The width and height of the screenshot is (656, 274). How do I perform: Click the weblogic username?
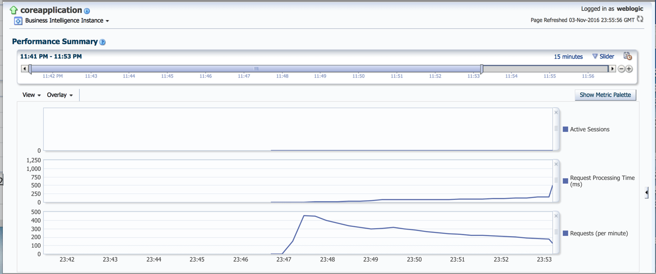[x=630, y=9]
